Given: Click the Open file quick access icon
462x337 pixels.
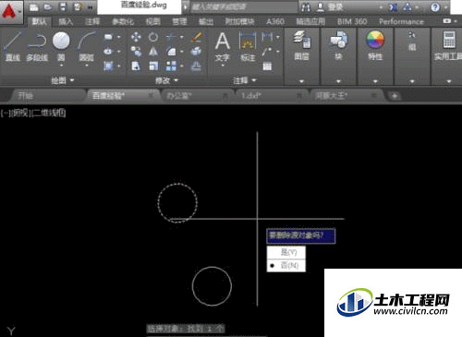Looking at the screenshot, I should click(48, 7).
